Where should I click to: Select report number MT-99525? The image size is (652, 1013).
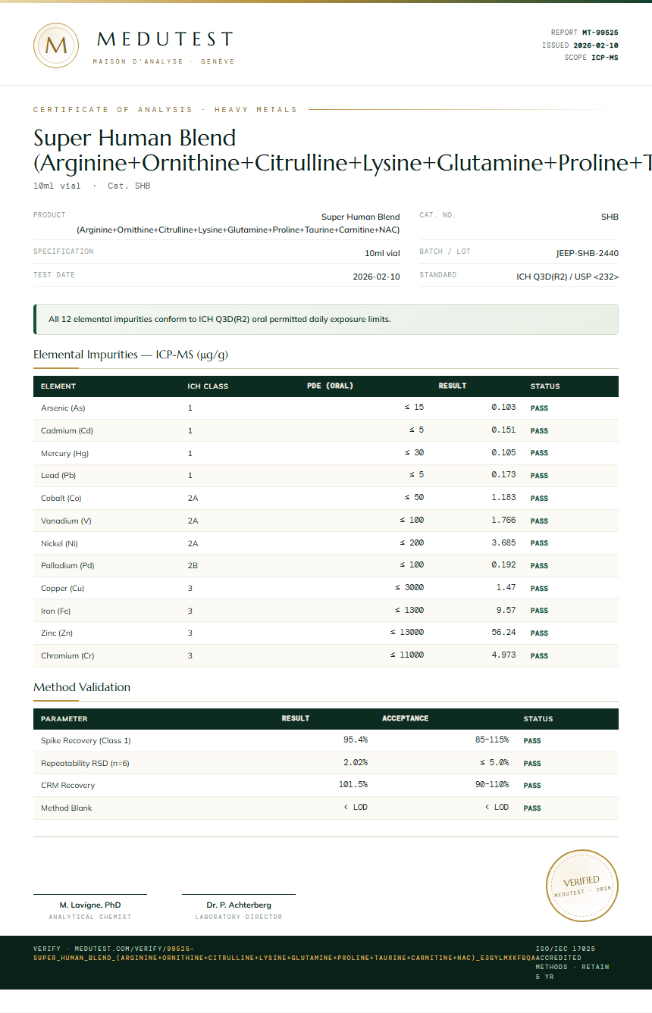click(600, 33)
